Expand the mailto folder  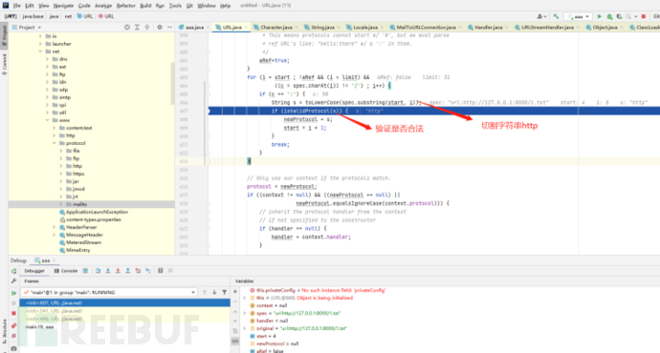coord(60,204)
